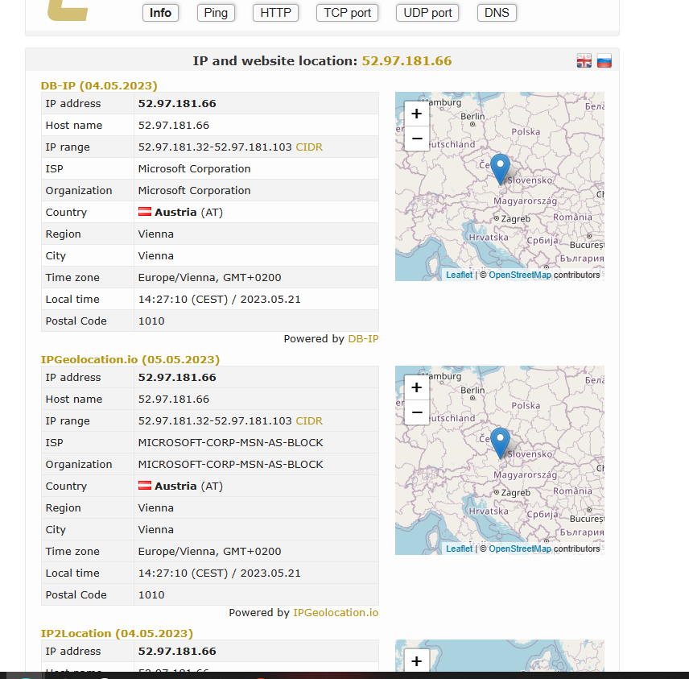Screen dimensions: 689x679
Task: Select Vienna in DB-IP Region row
Action: point(156,234)
